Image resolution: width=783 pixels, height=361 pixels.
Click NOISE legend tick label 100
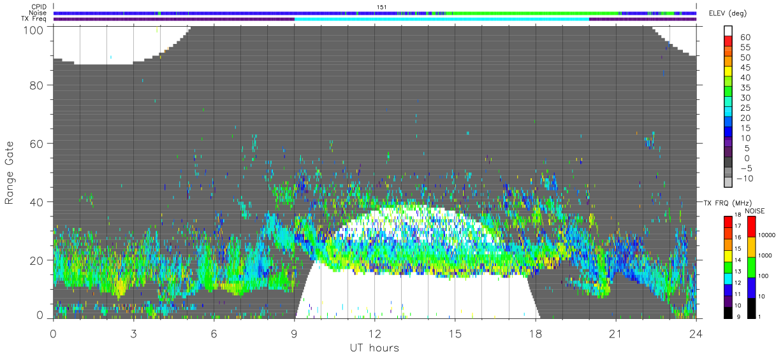coord(764,275)
